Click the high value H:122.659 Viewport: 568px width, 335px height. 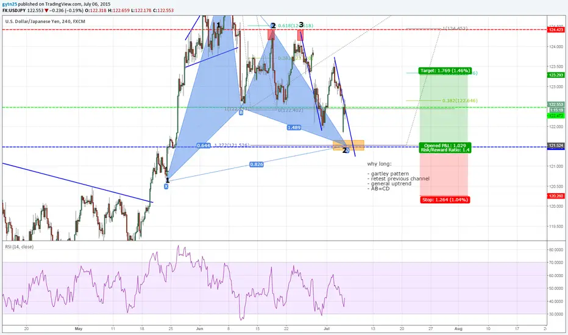[x=118, y=10]
